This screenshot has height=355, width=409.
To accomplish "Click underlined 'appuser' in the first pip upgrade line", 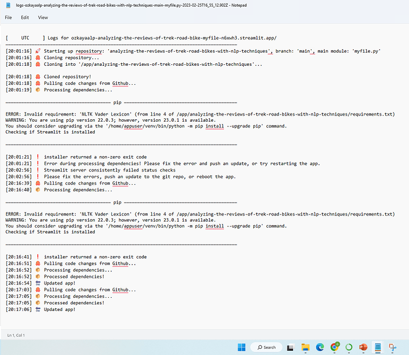I will click(x=133, y=126).
